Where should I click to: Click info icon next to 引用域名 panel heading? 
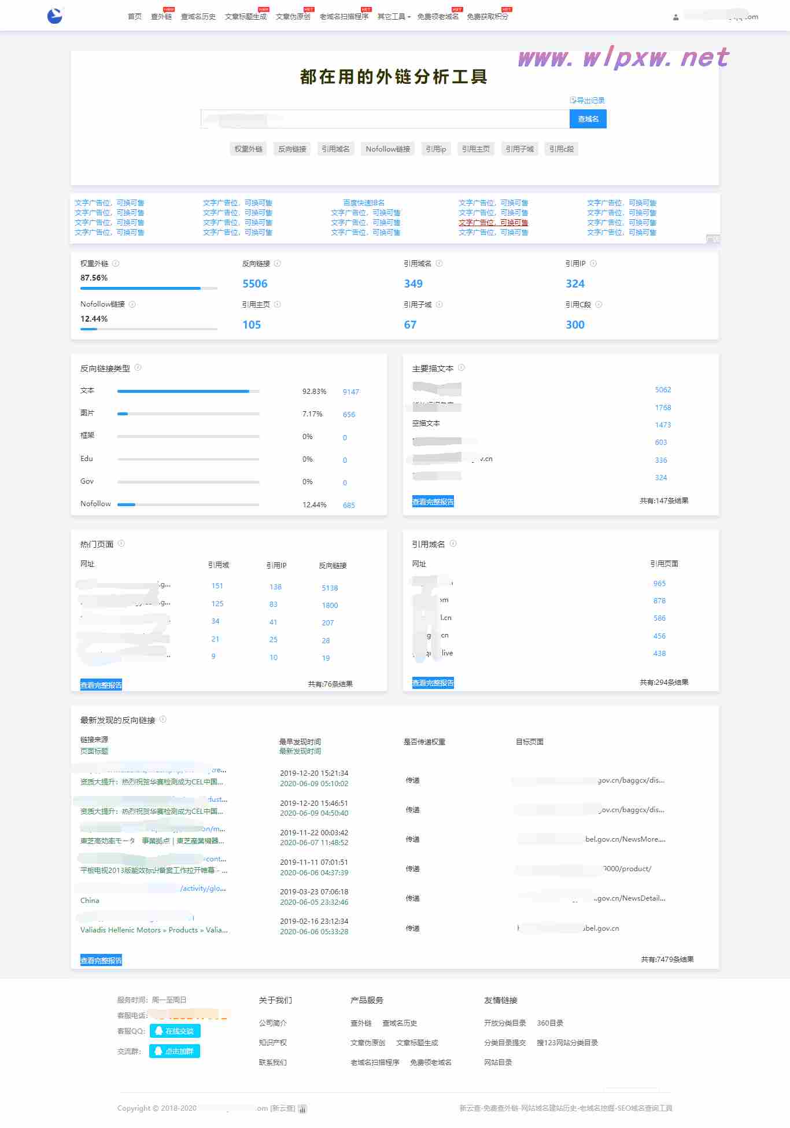pos(453,543)
